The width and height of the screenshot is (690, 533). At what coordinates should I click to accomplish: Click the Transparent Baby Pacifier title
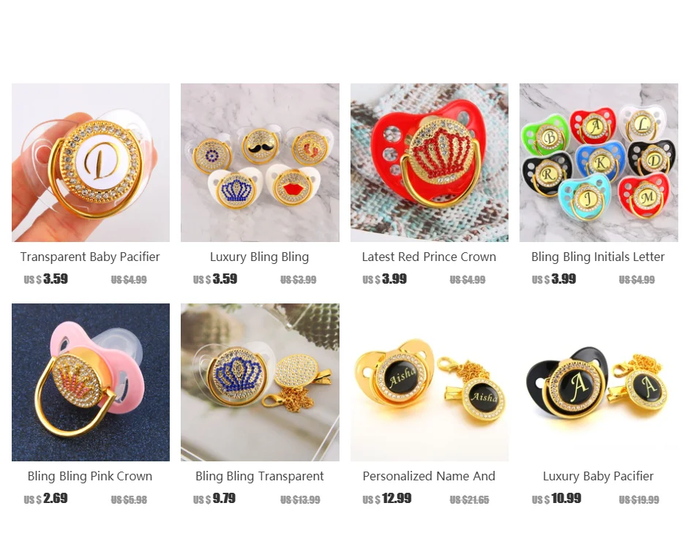[90, 257]
